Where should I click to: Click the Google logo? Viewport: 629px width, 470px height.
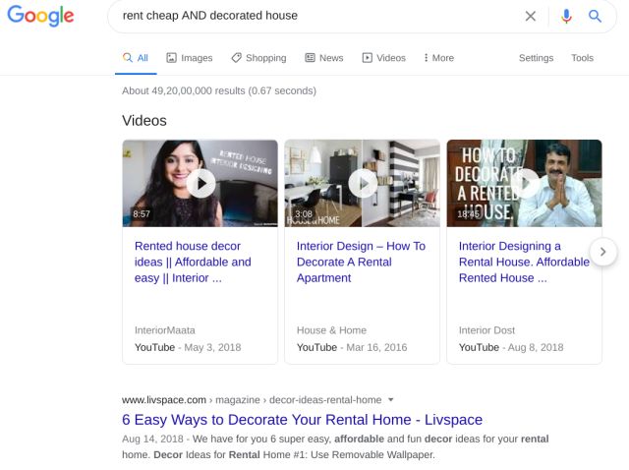click(40, 16)
